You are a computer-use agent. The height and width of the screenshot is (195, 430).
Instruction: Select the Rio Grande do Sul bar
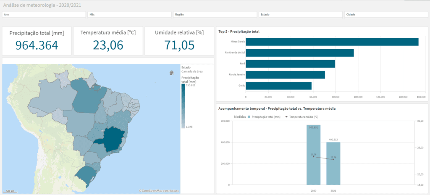tap(299, 53)
